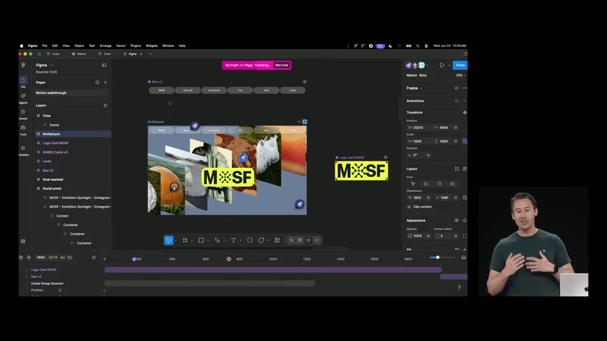Open the presentation options arrow beside play

point(449,65)
